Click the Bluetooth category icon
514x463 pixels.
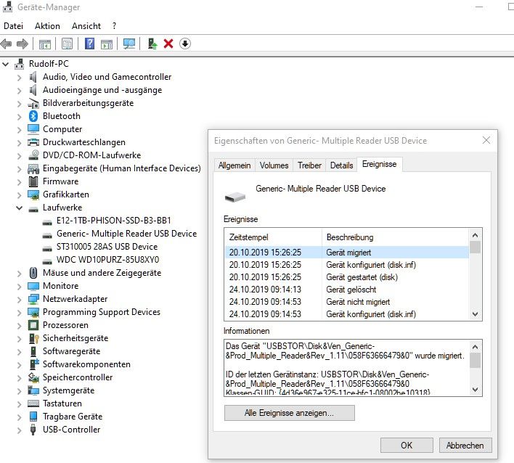[33, 116]
